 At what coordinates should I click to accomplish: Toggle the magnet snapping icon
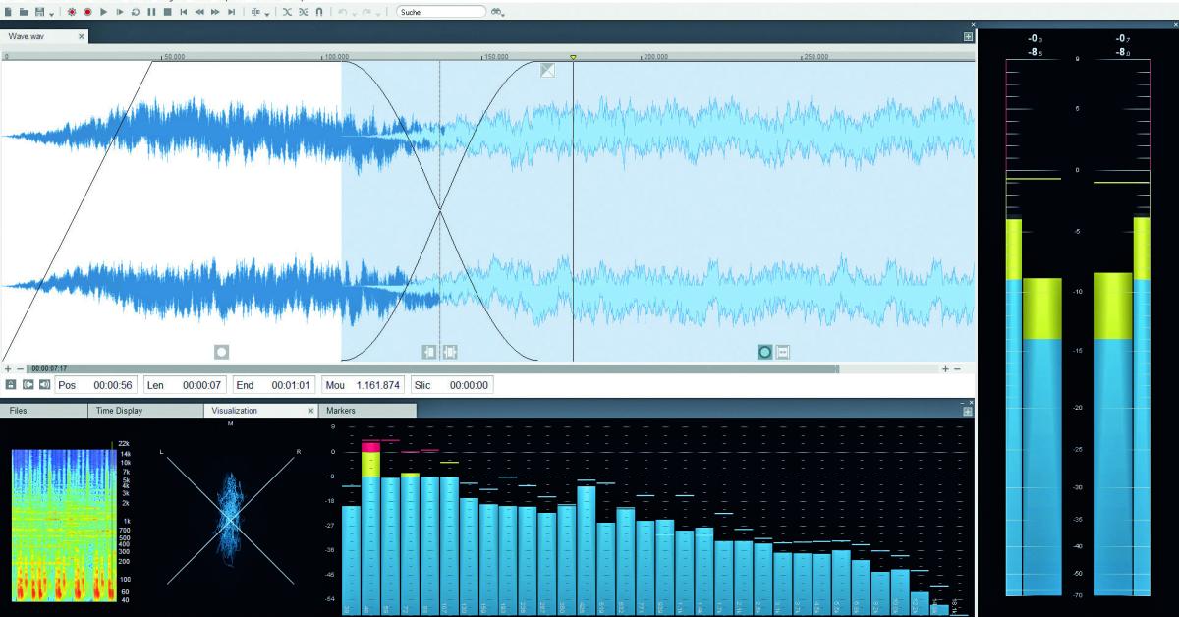319,11
